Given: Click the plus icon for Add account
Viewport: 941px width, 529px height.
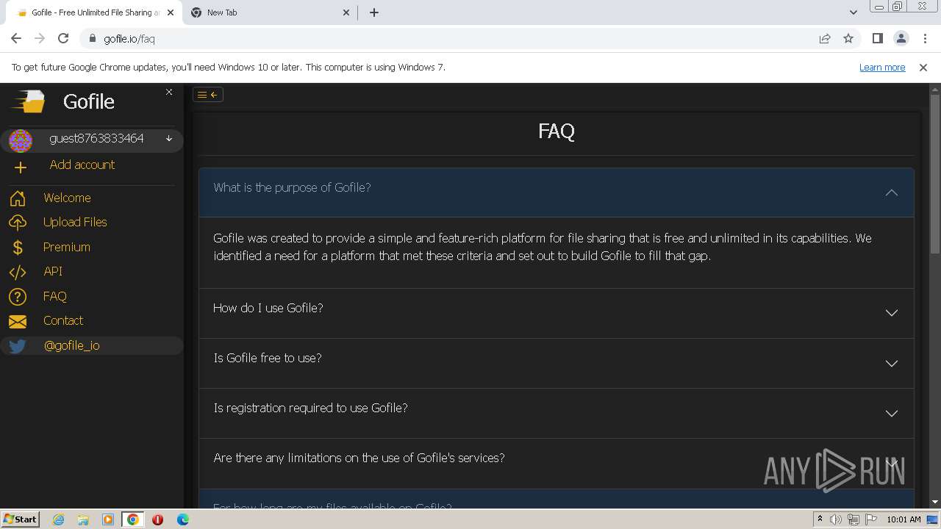Looking at the screenshot, I should coord(21,168).
